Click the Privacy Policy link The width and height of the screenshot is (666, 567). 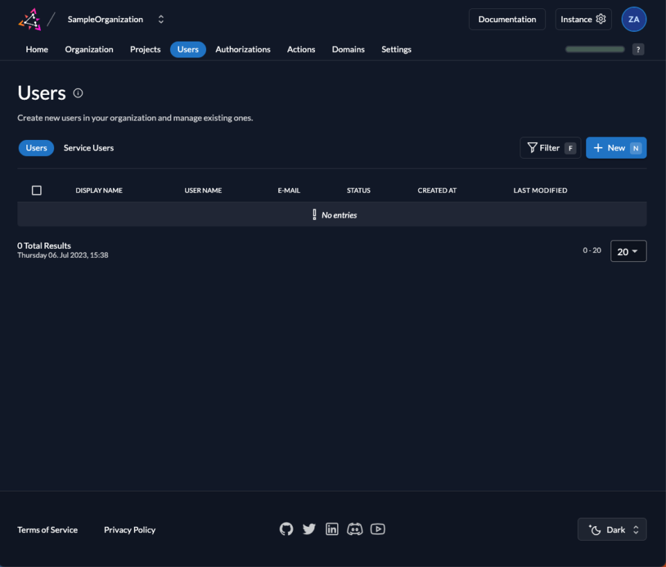click(130, 529)
